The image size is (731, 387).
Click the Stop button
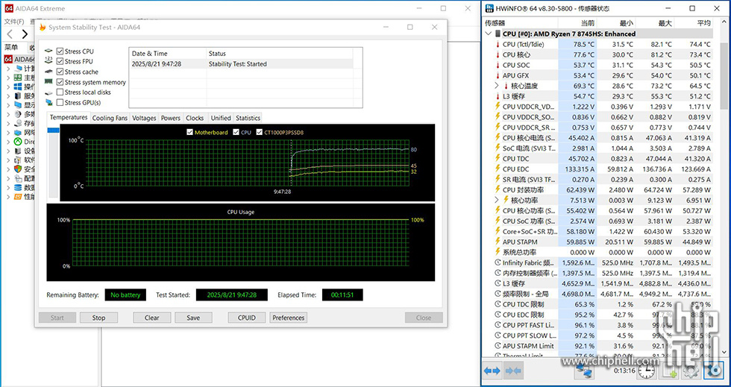pos(98,318)
